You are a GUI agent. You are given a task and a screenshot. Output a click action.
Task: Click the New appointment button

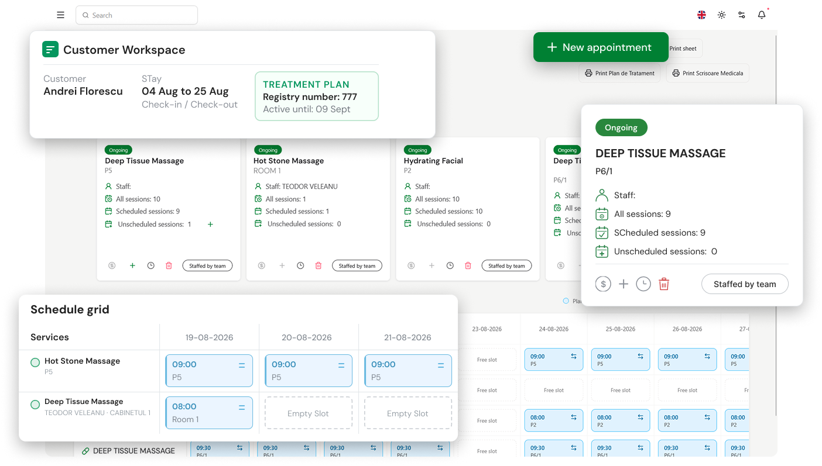[x=601, y=47]
